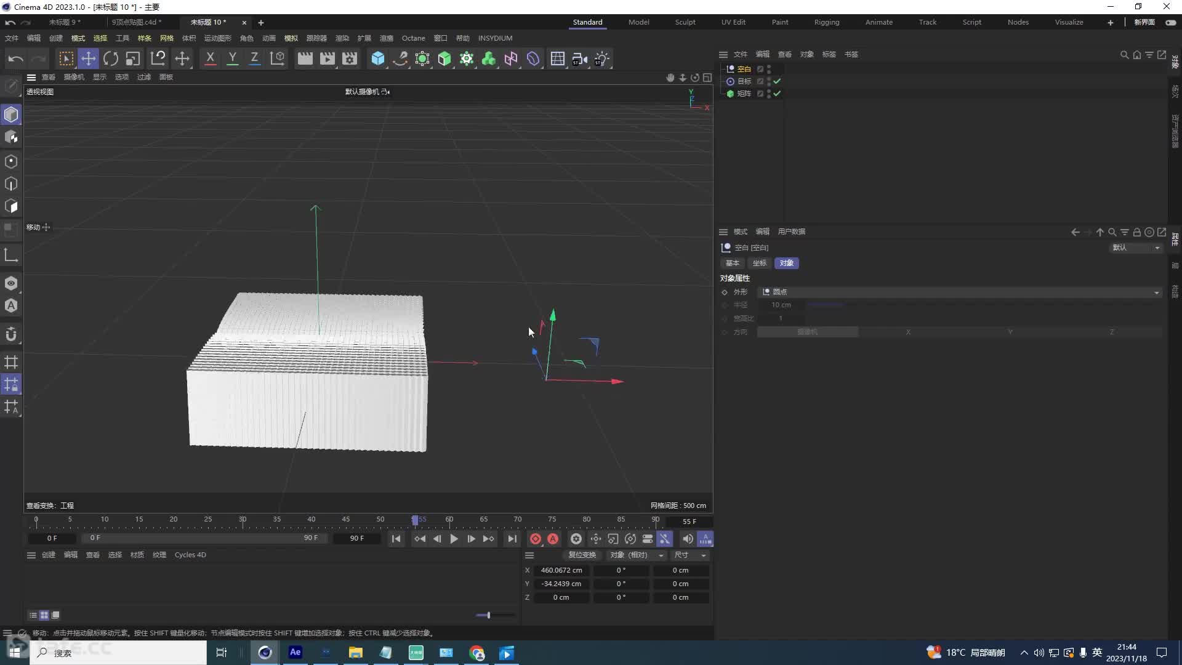The height and width of the screenshot is (665, 1182).
Task: Add a camera object from toolbar
Action: [x=580, y=58]
